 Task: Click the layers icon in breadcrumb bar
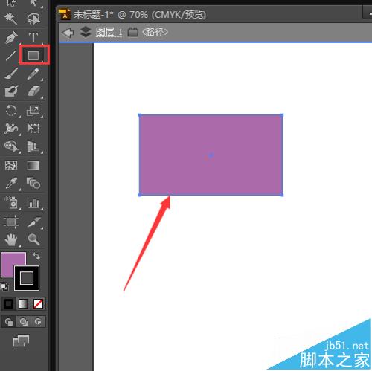86,32
